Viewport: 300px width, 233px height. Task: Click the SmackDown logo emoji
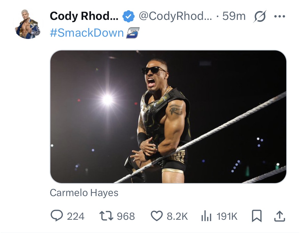pos(133,33)
